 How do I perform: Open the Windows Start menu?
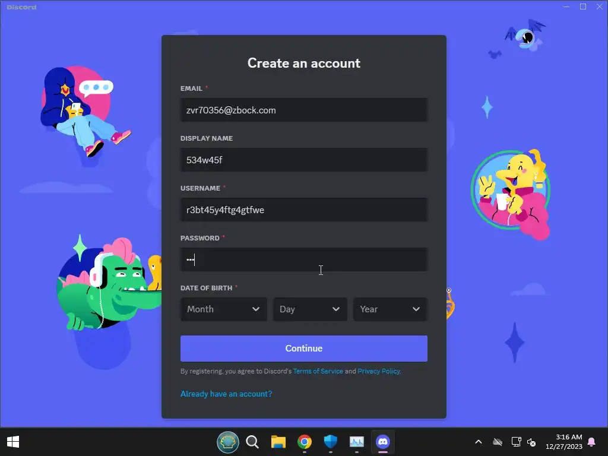13,442
